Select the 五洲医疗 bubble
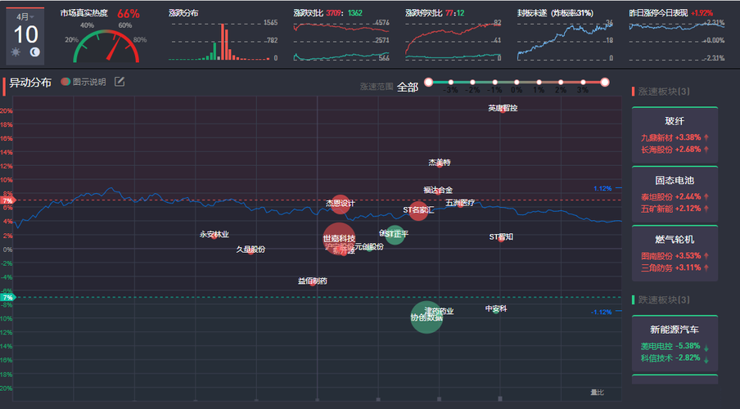Screen dimensions: 740x409 pyautogui.click(x=461, y=204)
